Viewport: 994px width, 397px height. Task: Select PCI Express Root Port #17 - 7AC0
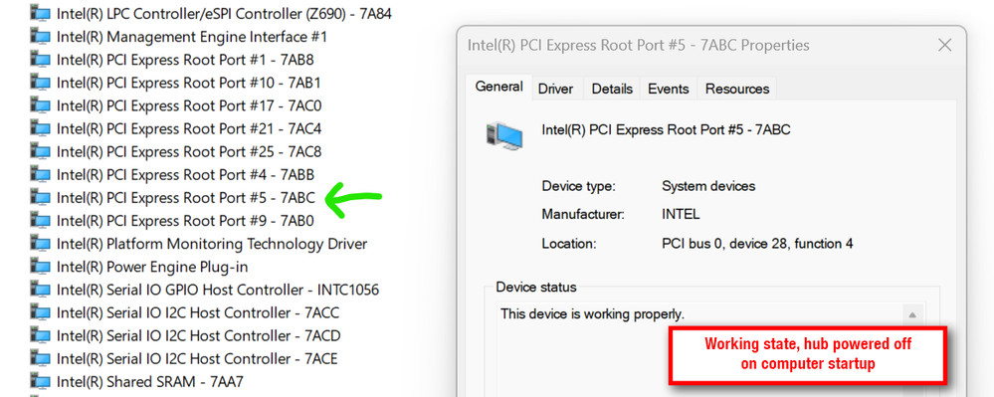[x=189, y=105]
